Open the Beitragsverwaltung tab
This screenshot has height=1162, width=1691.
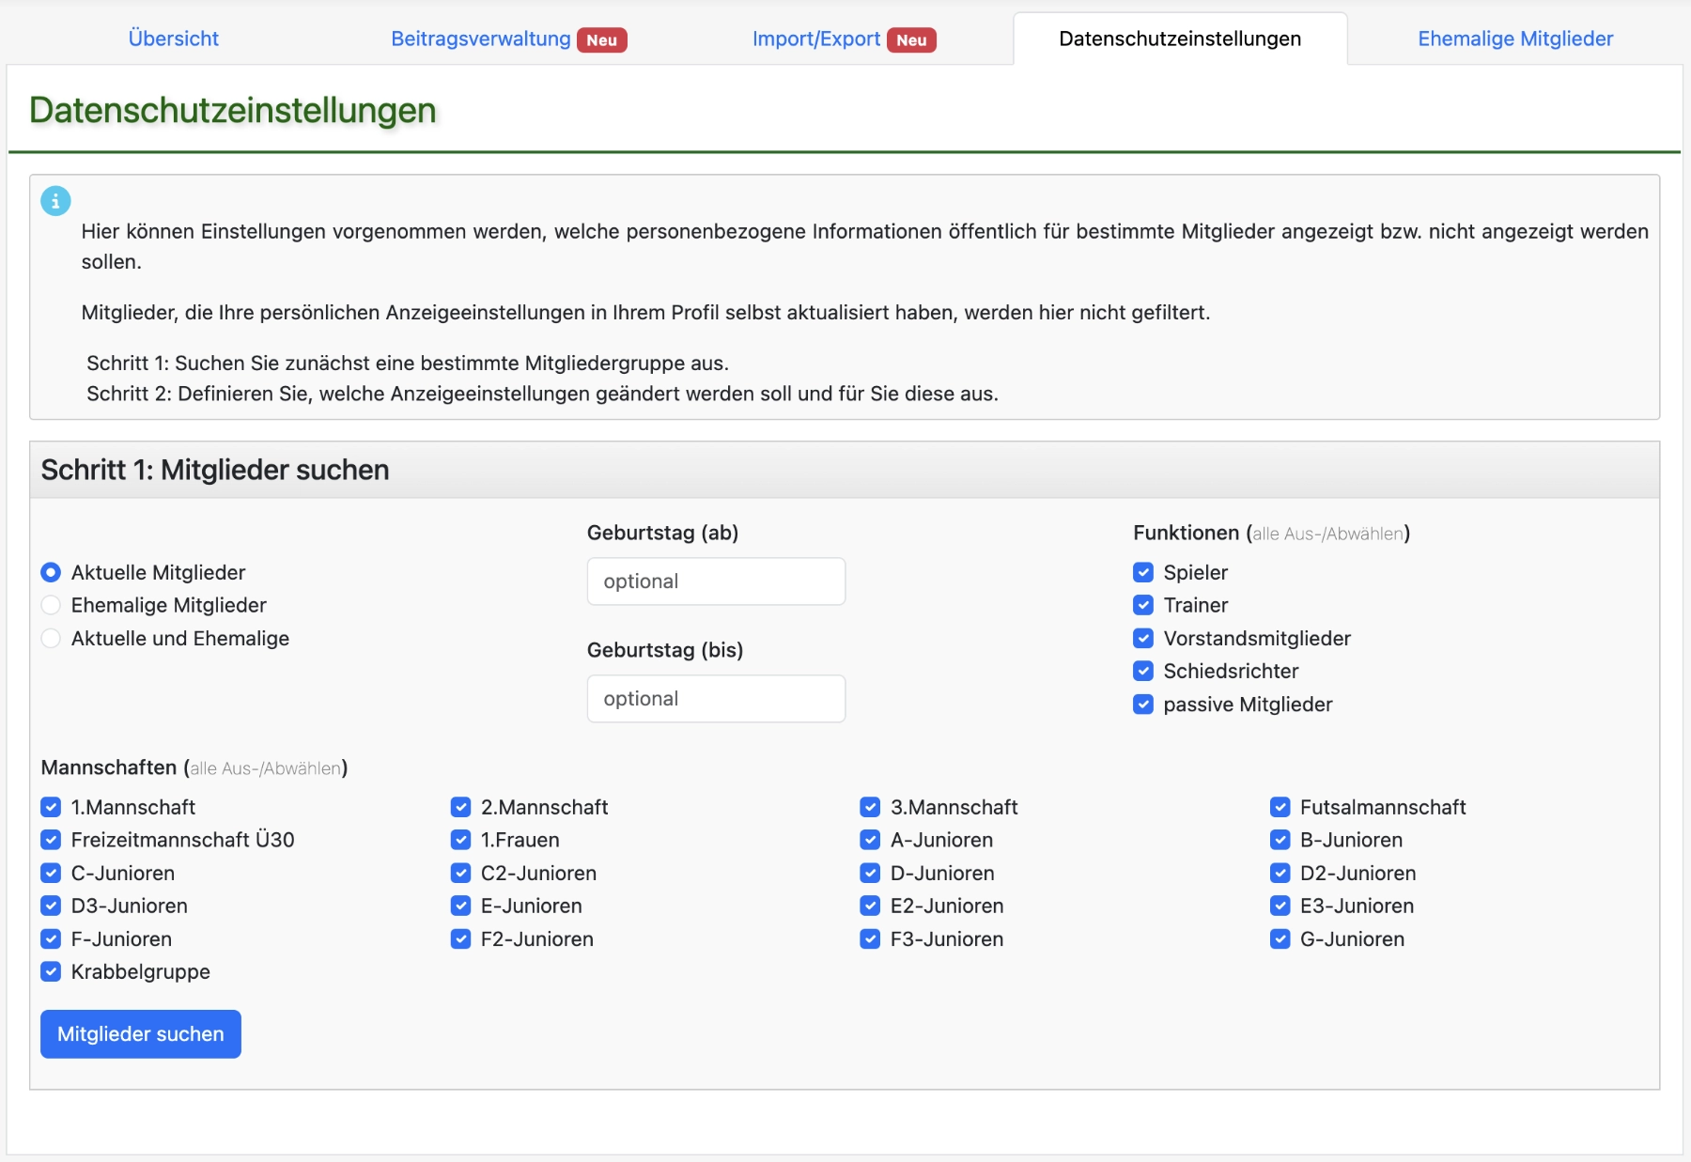click(x=480, y=39)
